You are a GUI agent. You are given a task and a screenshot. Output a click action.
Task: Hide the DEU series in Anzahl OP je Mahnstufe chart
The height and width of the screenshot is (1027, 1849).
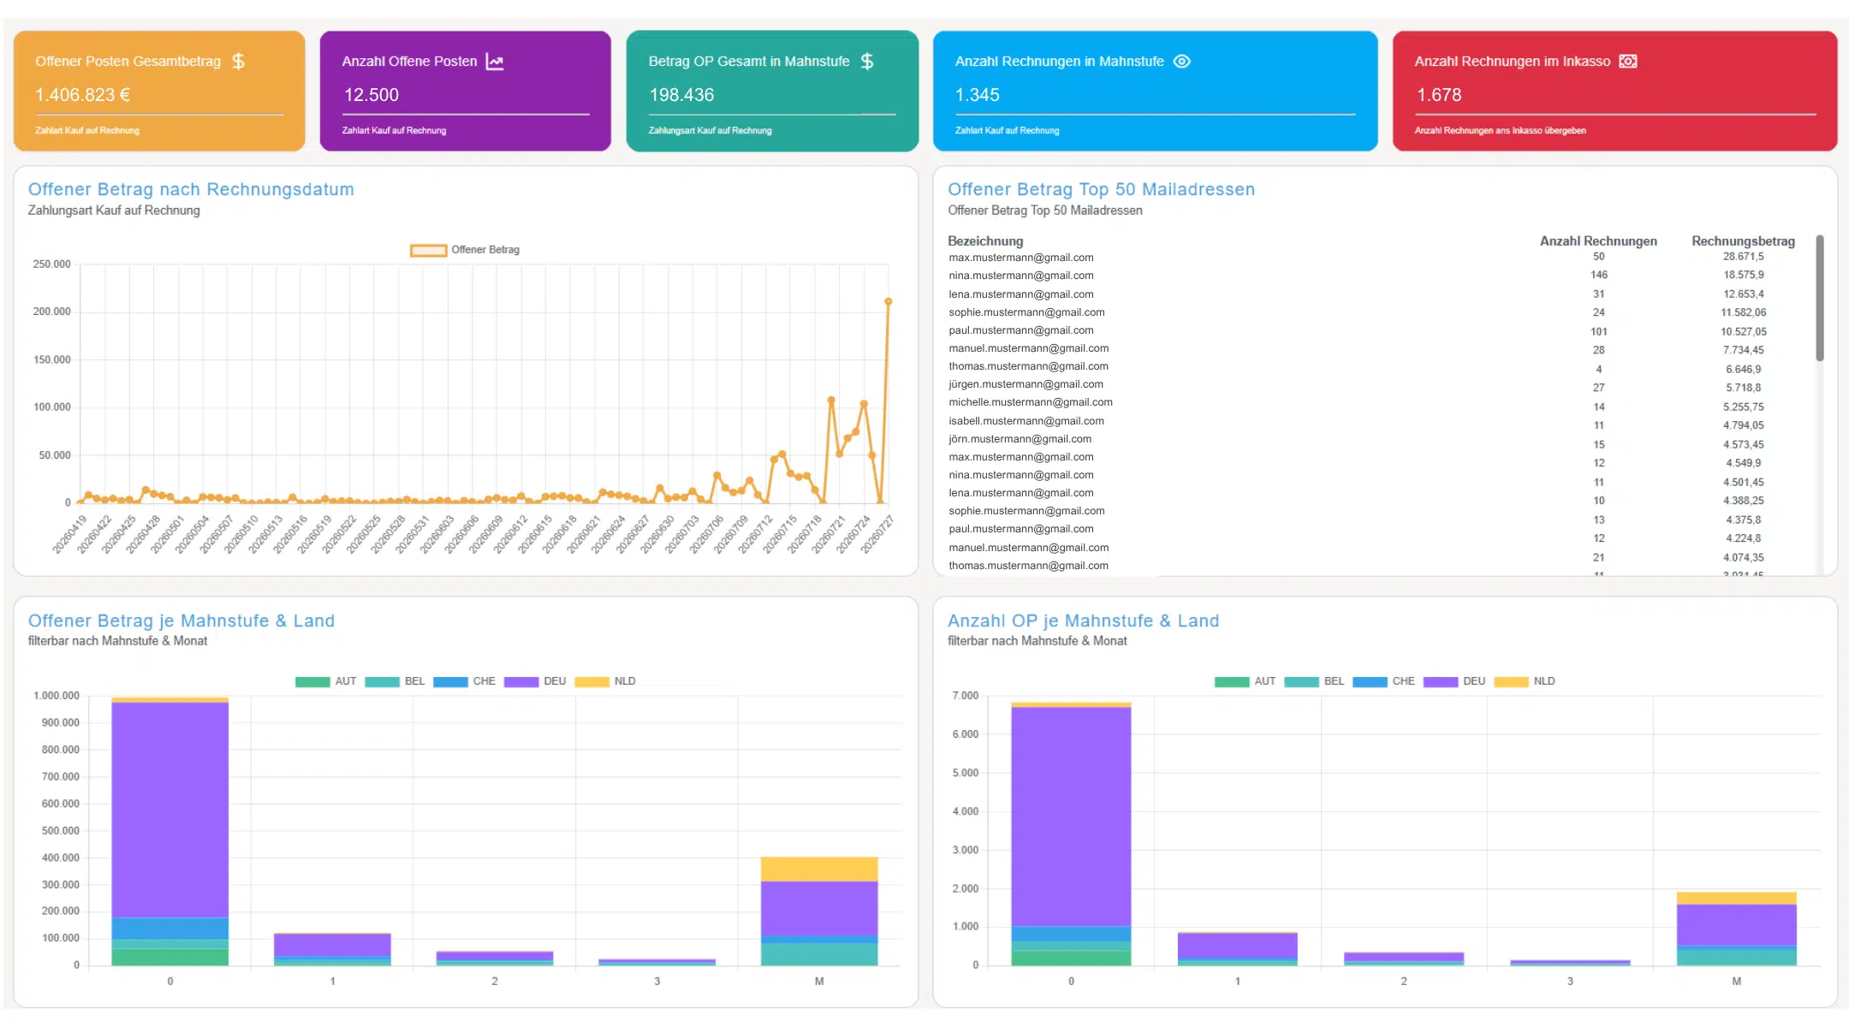pyautogui.click(x=1441, y=681)
